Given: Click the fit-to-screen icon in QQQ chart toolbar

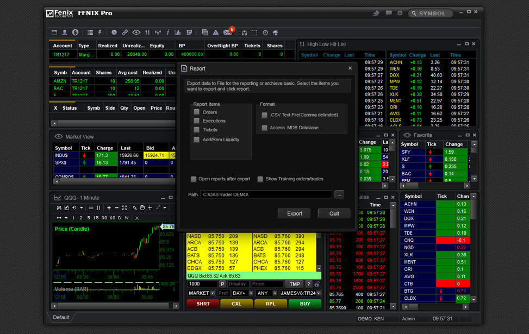Looking at the screenshot, I should click(x=125, y=208).
